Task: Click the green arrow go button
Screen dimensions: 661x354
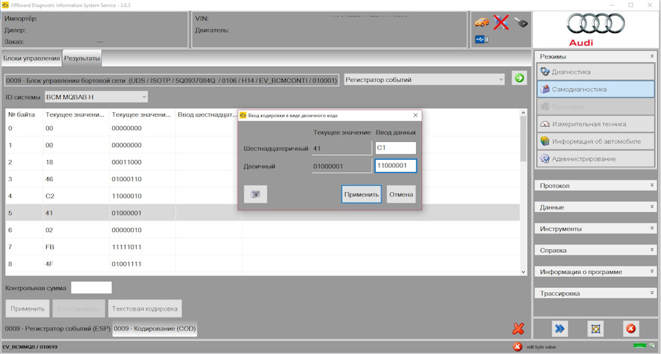Action: 519,78
